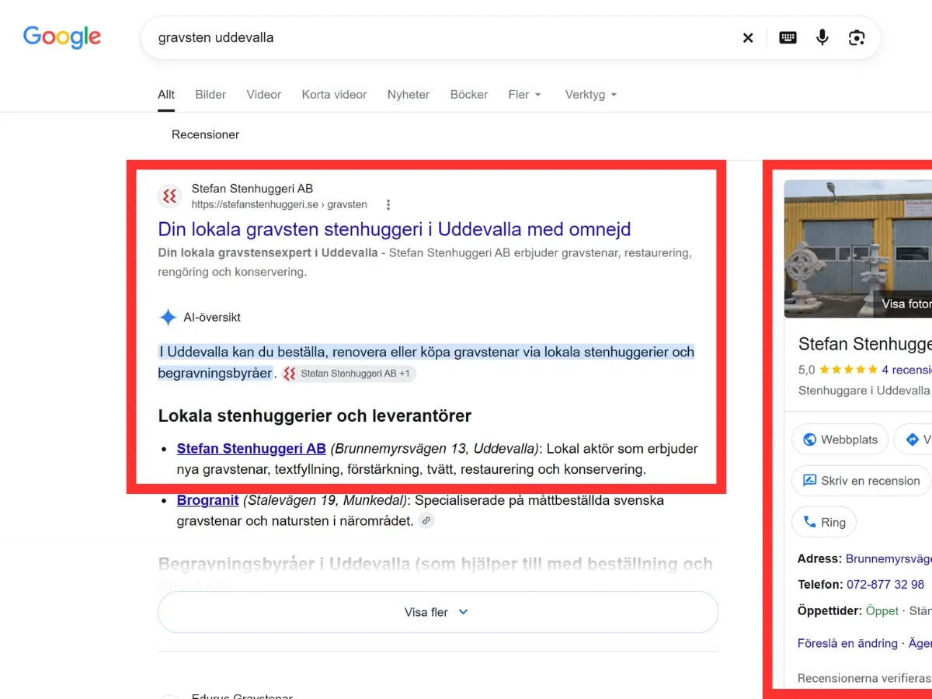The height and width of the screenshot is (699, 932).
Task: Click the AI-översikt label text
Action: point(212,318)
